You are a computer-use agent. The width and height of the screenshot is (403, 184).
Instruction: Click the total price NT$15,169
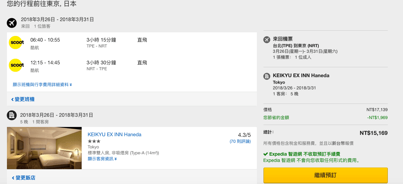point(374,133)
